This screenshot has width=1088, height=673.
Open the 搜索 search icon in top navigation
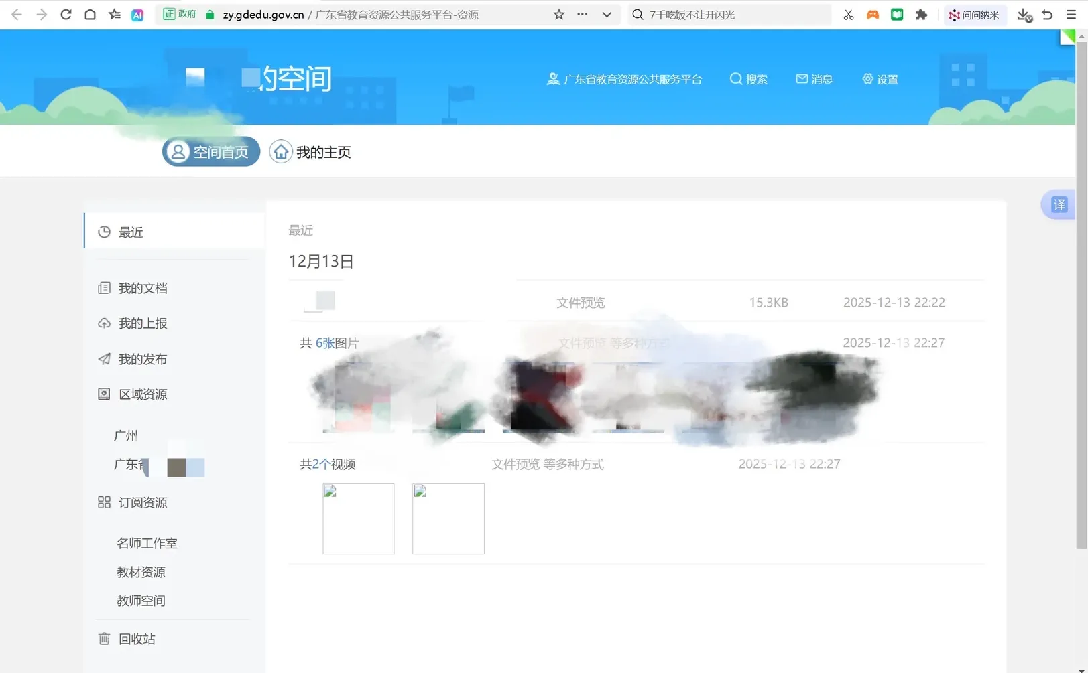click(x=748, y=78)
